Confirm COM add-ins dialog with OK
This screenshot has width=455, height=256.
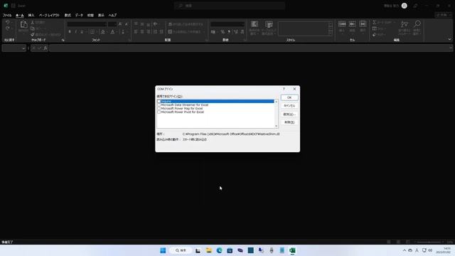point(289,97)
